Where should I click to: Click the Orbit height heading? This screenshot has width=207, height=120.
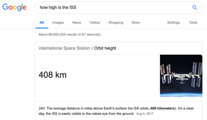point(105,48)
